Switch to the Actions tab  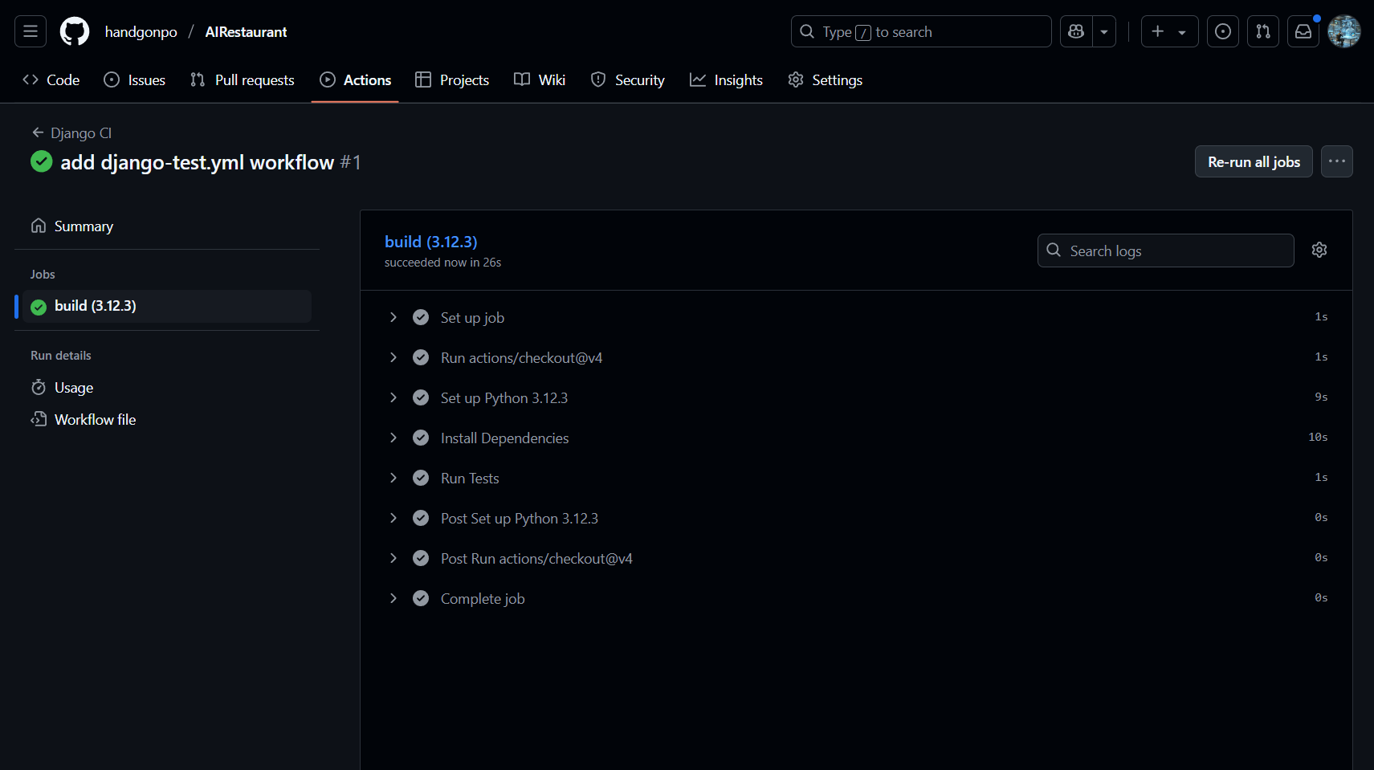tap(356, 79)
